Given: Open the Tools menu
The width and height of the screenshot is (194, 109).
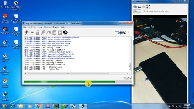Looking at the screenshot, I should [x=40, y=27].
